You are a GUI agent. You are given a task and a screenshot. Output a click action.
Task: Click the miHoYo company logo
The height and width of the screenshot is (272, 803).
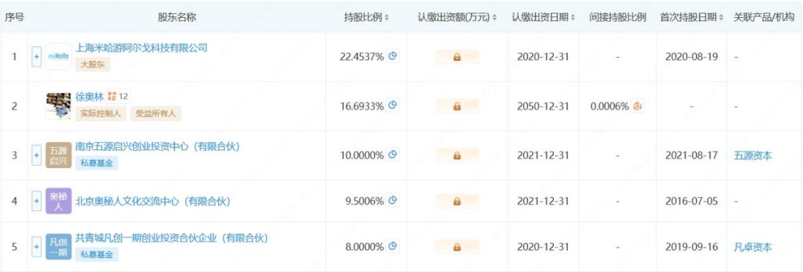click(58, 57)
